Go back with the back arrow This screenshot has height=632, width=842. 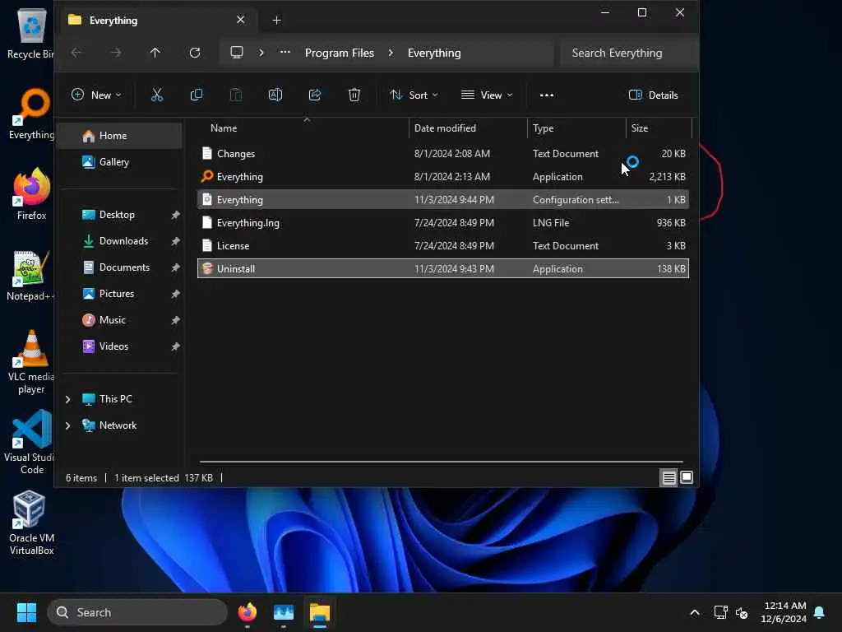click(76, 53)
